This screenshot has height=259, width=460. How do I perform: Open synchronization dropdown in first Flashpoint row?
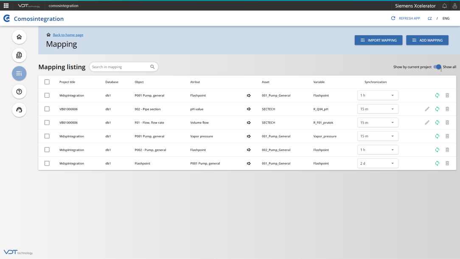(378, 96)
